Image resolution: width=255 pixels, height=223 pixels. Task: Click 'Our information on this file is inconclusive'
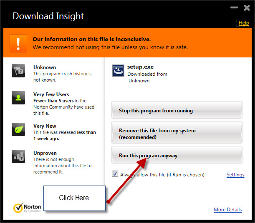coord(92,39)
